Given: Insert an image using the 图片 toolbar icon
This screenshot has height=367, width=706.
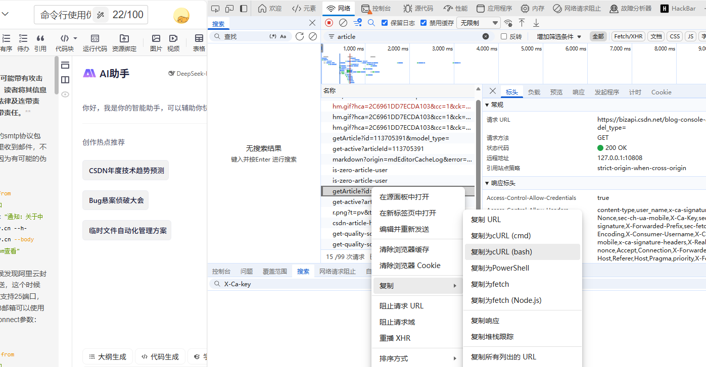Looking at the screenshot, I should click(x=156, y=39).
